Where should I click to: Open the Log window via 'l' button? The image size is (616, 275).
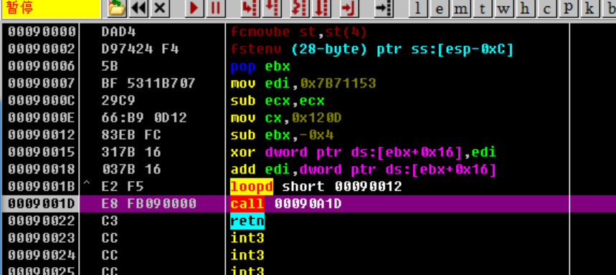coord(418,9)
